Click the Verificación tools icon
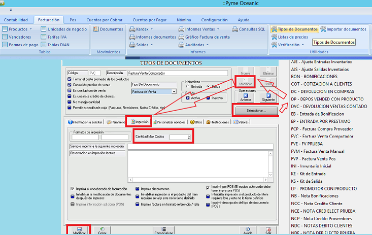The image size is (372, 235). (274, 45)
